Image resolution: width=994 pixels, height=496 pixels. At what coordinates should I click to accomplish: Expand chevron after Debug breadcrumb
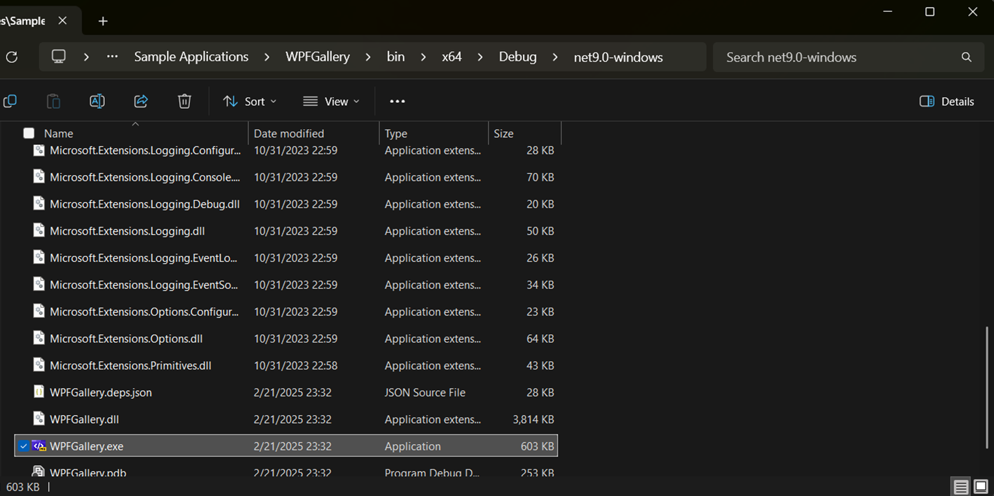pos(555,57)
